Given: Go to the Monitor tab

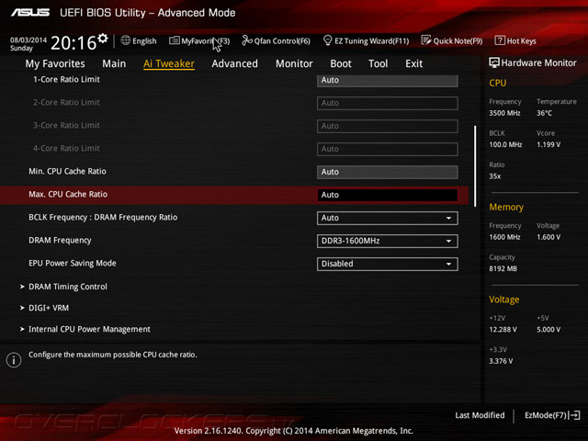Looking at the screenshot, I should click(294, 63).
